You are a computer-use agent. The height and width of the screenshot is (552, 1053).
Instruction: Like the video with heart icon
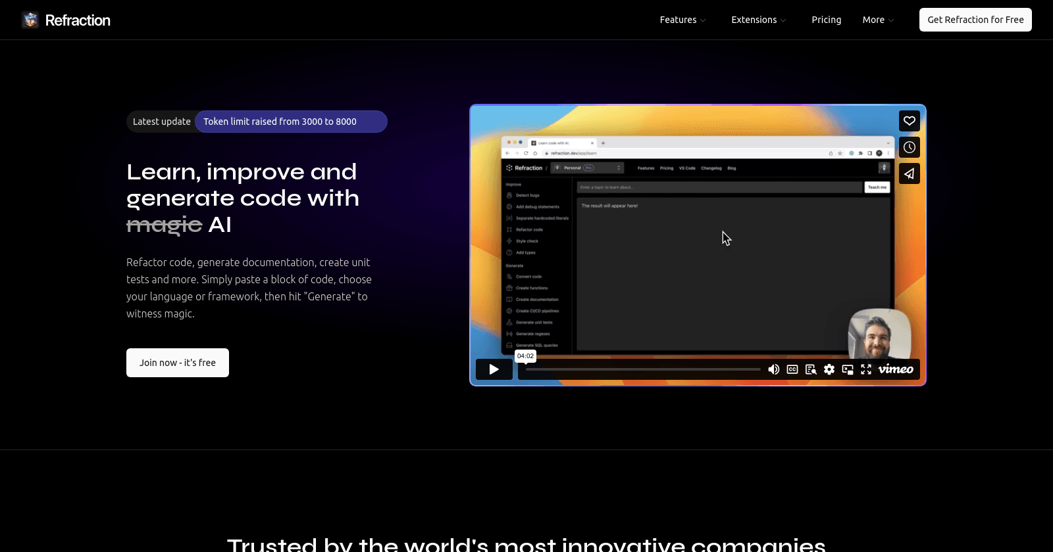point(910,121)
